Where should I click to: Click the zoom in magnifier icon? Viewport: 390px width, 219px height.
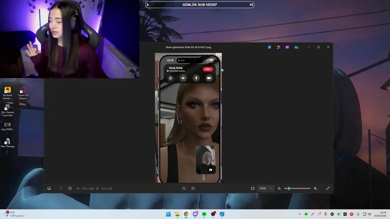(315, 189)
